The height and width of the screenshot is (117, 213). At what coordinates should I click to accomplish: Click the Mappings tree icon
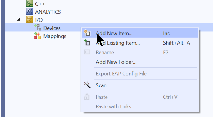pyautogui.click(x=37, y=36)
